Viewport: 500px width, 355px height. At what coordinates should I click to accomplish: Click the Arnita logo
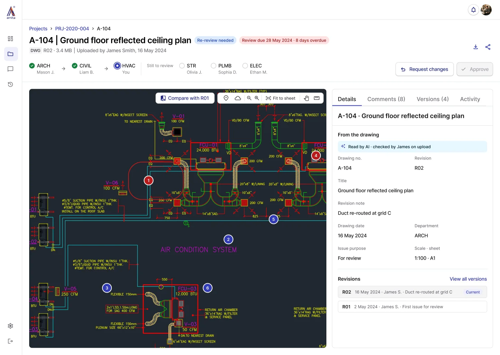point(11,12)
